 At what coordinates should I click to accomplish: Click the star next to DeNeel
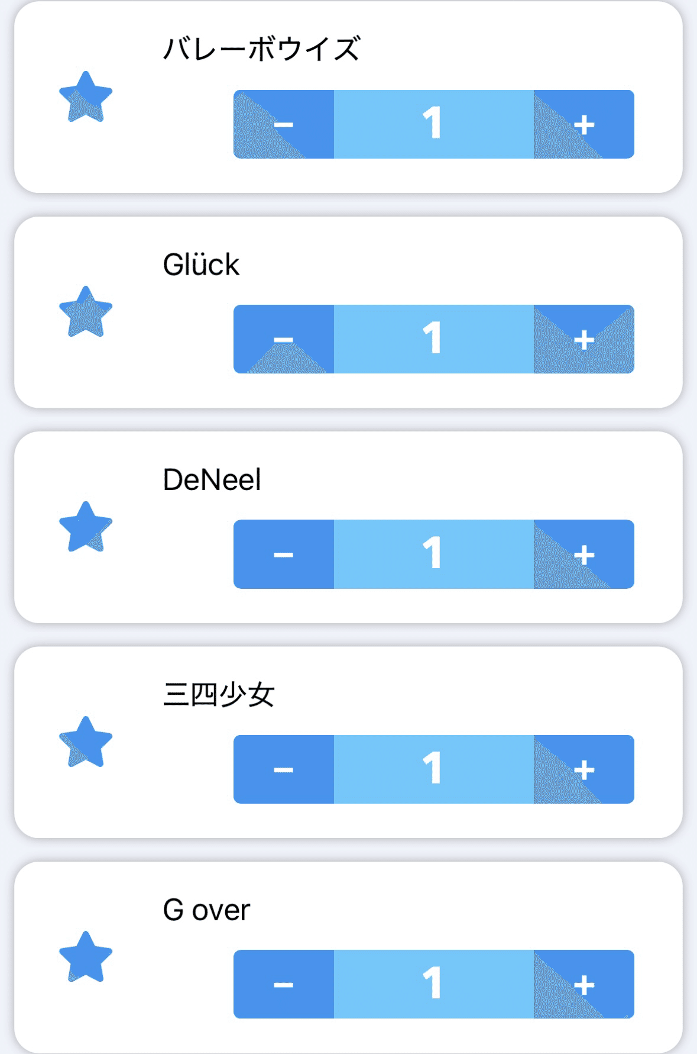86,527
